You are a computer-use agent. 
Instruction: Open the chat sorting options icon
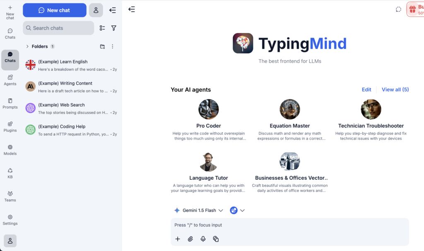(102, 28)
